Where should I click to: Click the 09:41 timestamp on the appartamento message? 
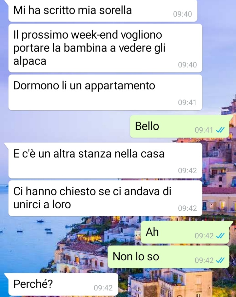187,102
